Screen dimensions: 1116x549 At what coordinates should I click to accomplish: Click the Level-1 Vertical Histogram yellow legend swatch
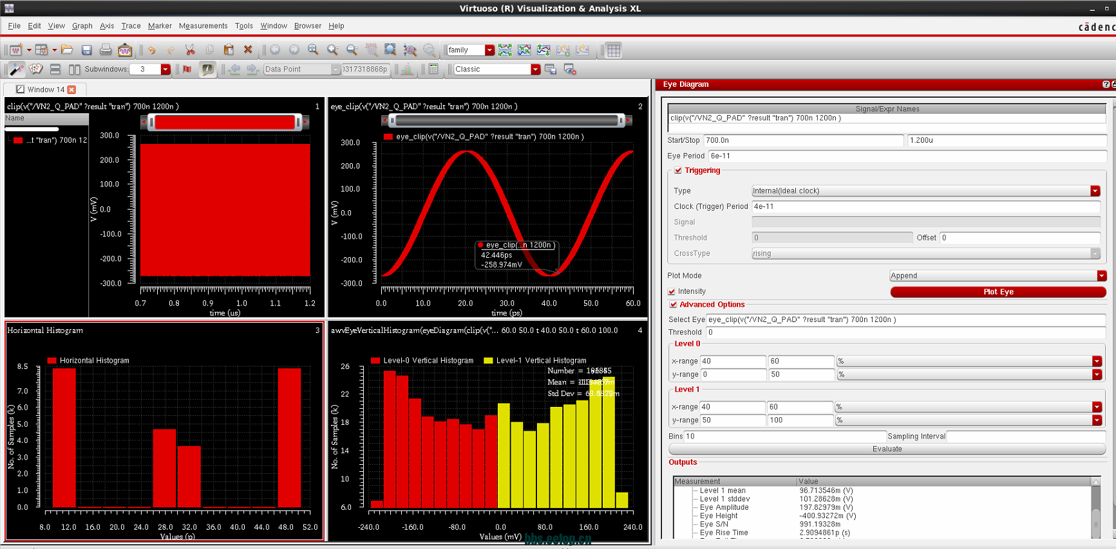[488, 361]
